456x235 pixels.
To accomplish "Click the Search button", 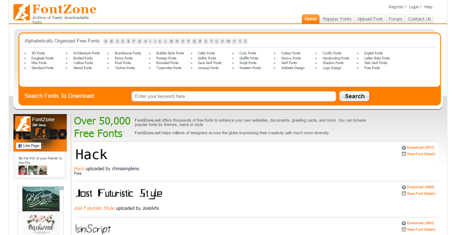I will point(355,96).
